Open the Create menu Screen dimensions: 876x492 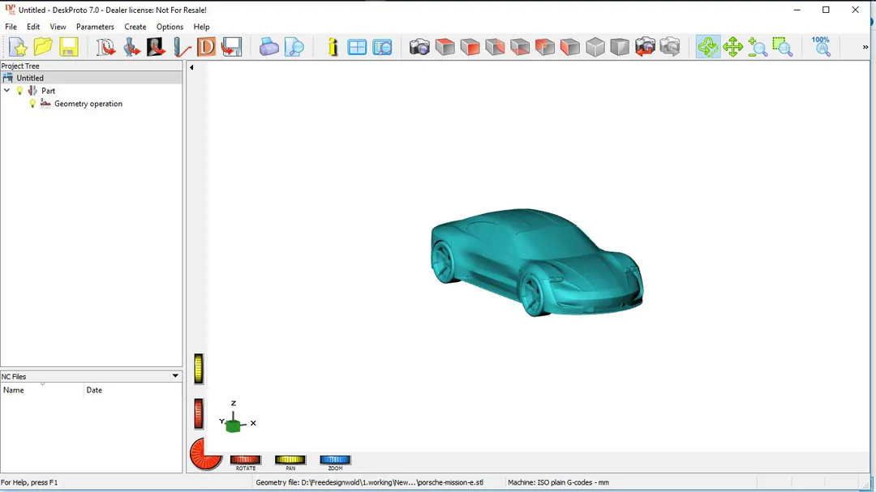pyautogui.click(x=135, y=27)
